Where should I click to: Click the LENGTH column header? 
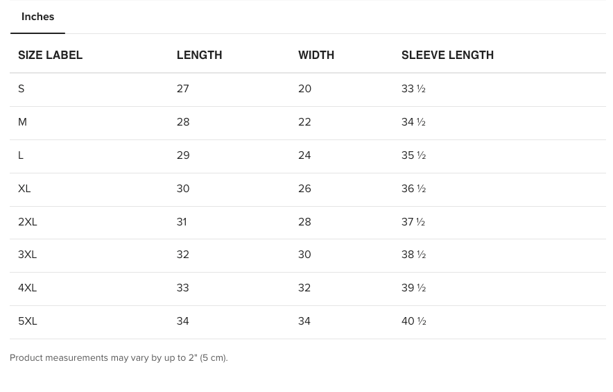click(199, 56)
